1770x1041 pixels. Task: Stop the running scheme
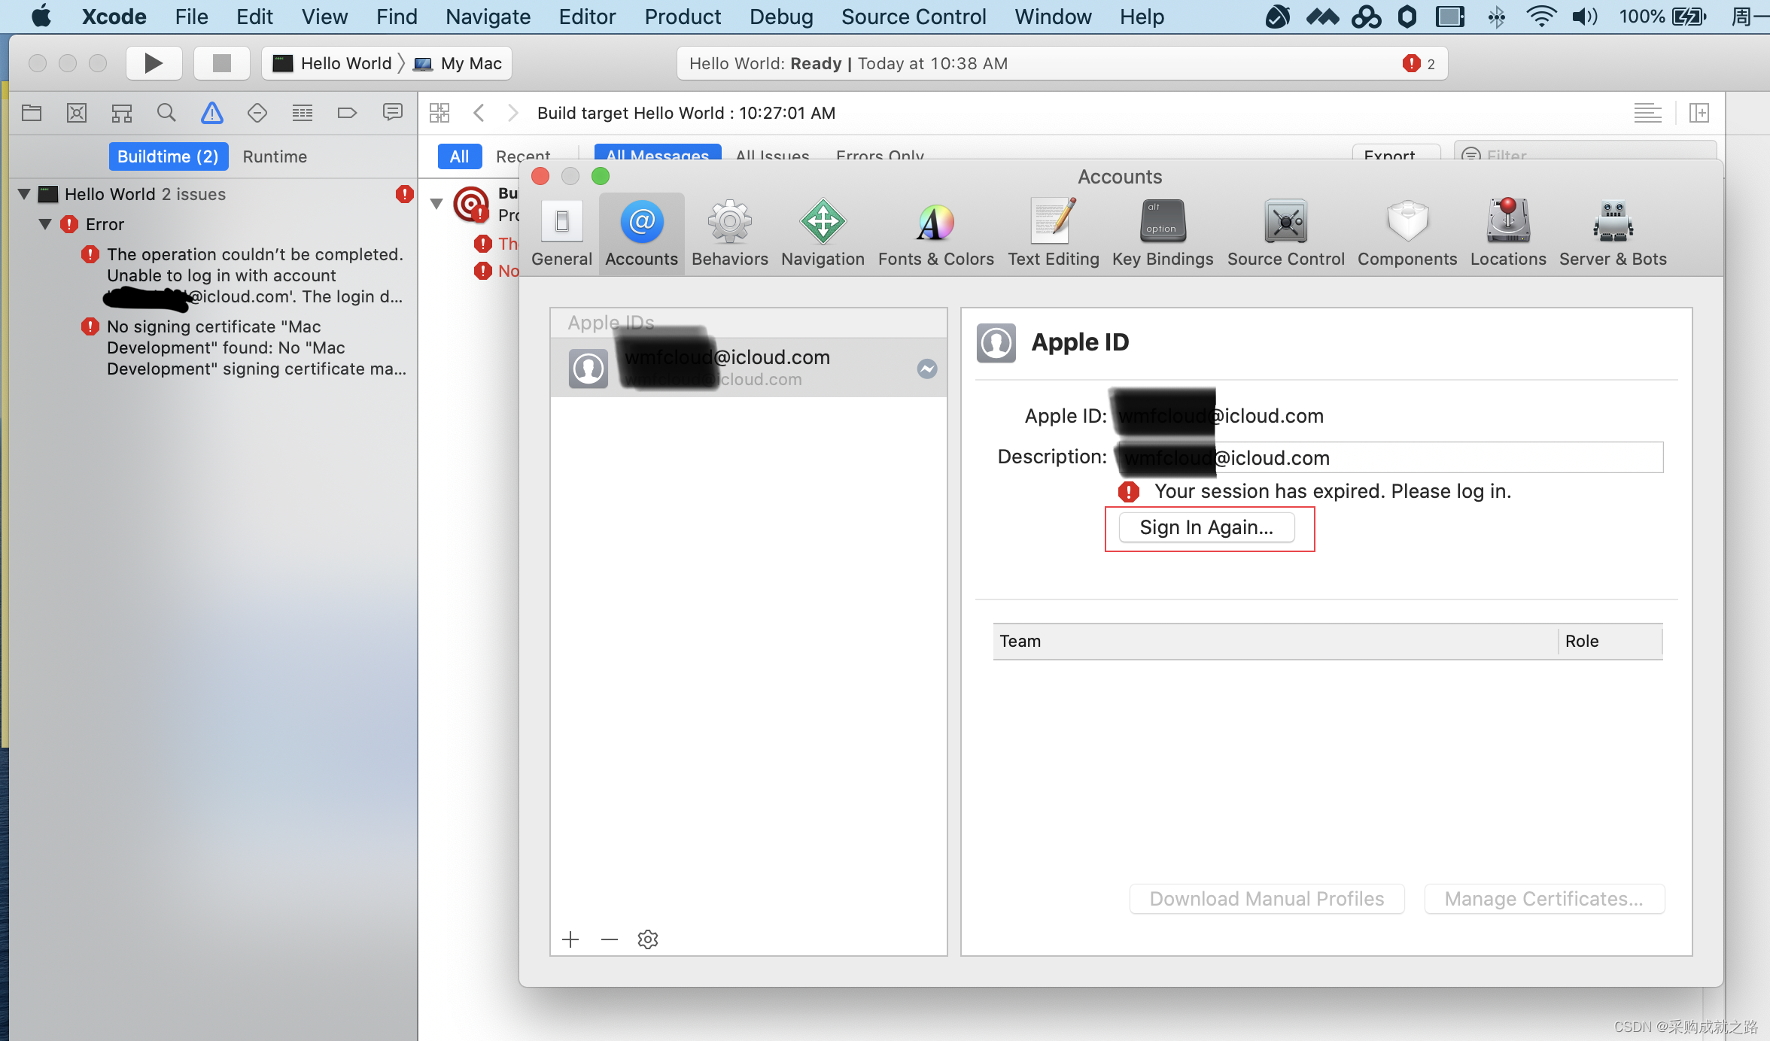(221, 63)
